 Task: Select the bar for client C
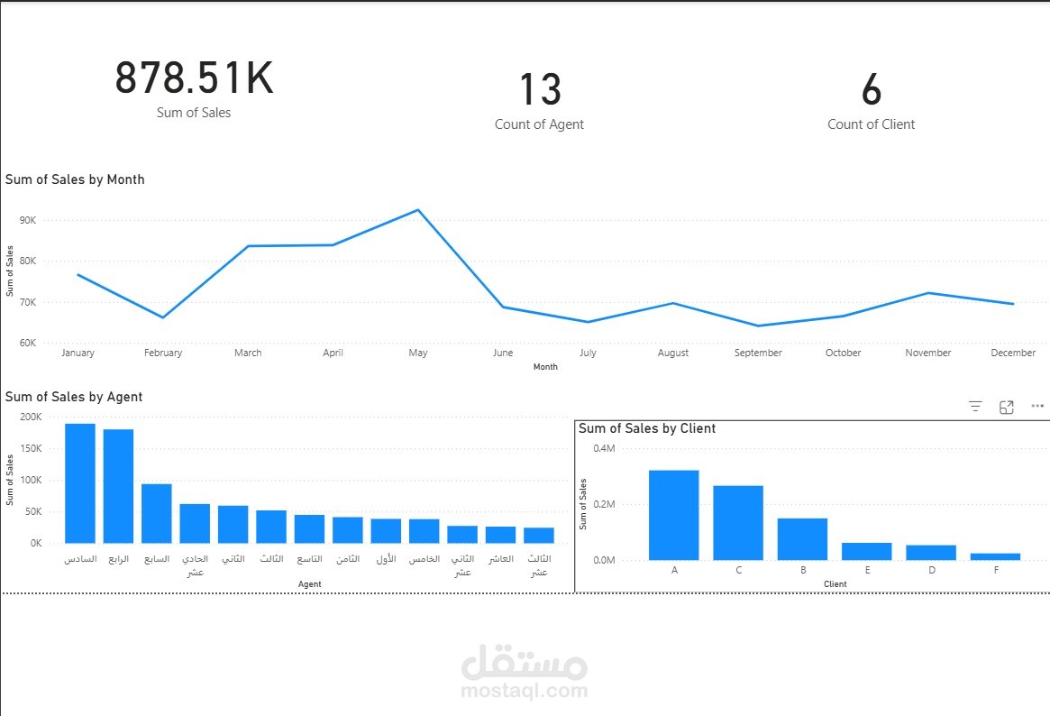pos(738,522)
